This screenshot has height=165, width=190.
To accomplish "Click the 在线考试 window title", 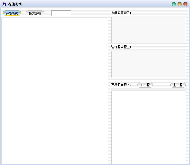I will 15,4.
